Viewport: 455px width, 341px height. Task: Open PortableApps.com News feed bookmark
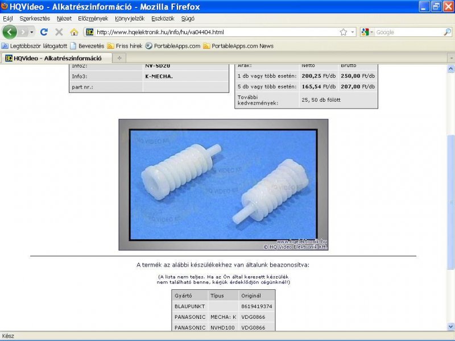(238, 46)
